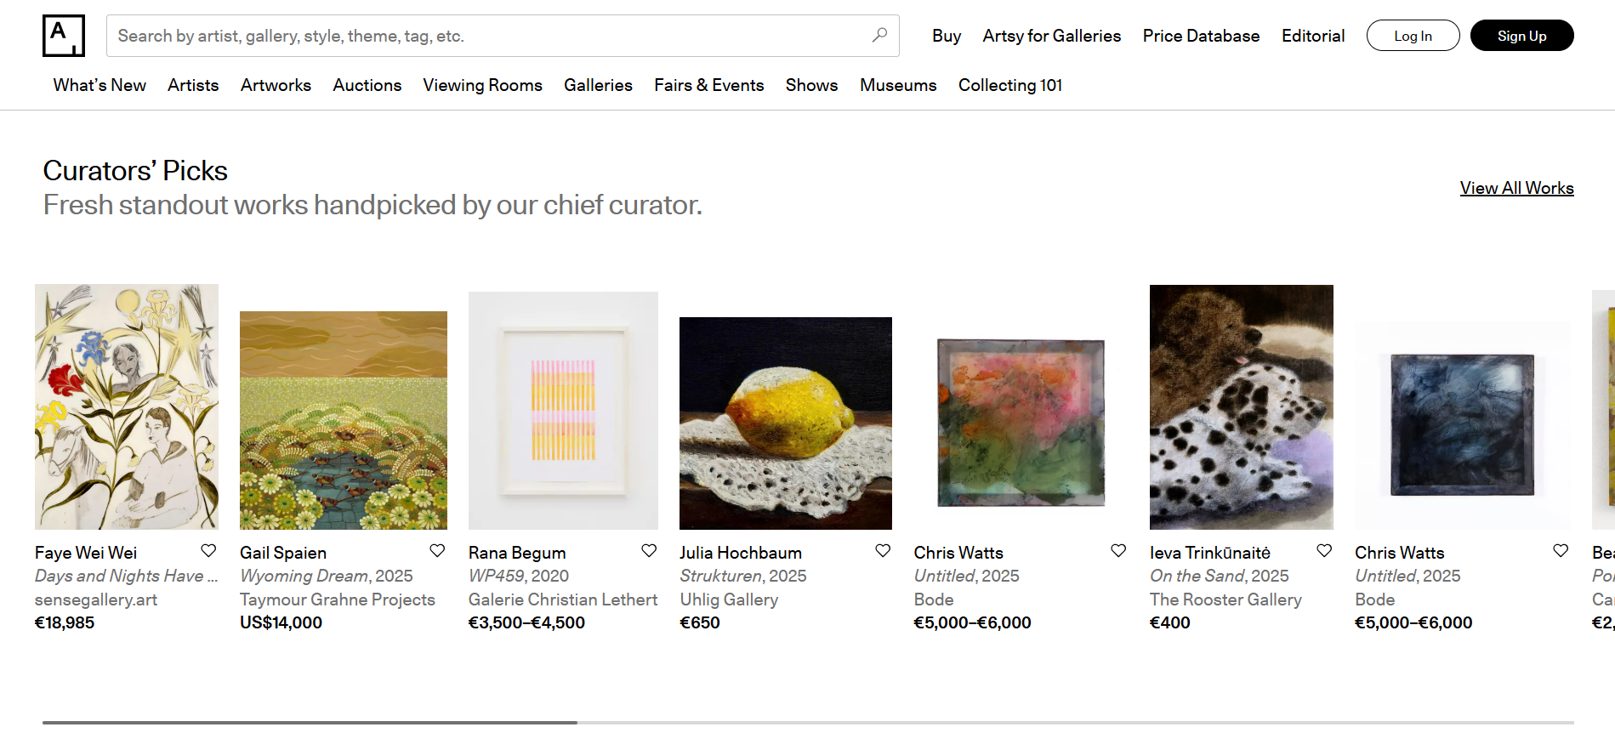Navigate to Galleries
1615x750 pixels.
coord(598,85)
